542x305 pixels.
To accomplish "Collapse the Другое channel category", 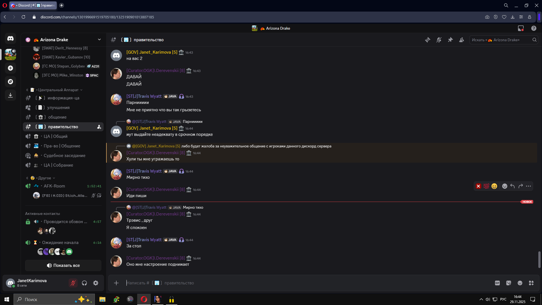I will (42, 178).
